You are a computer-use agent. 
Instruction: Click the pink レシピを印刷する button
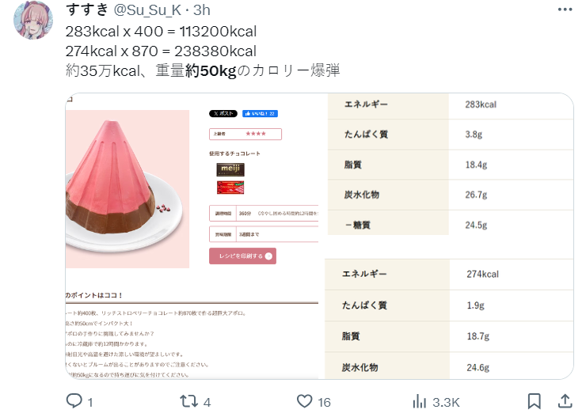tap(242, 256)
